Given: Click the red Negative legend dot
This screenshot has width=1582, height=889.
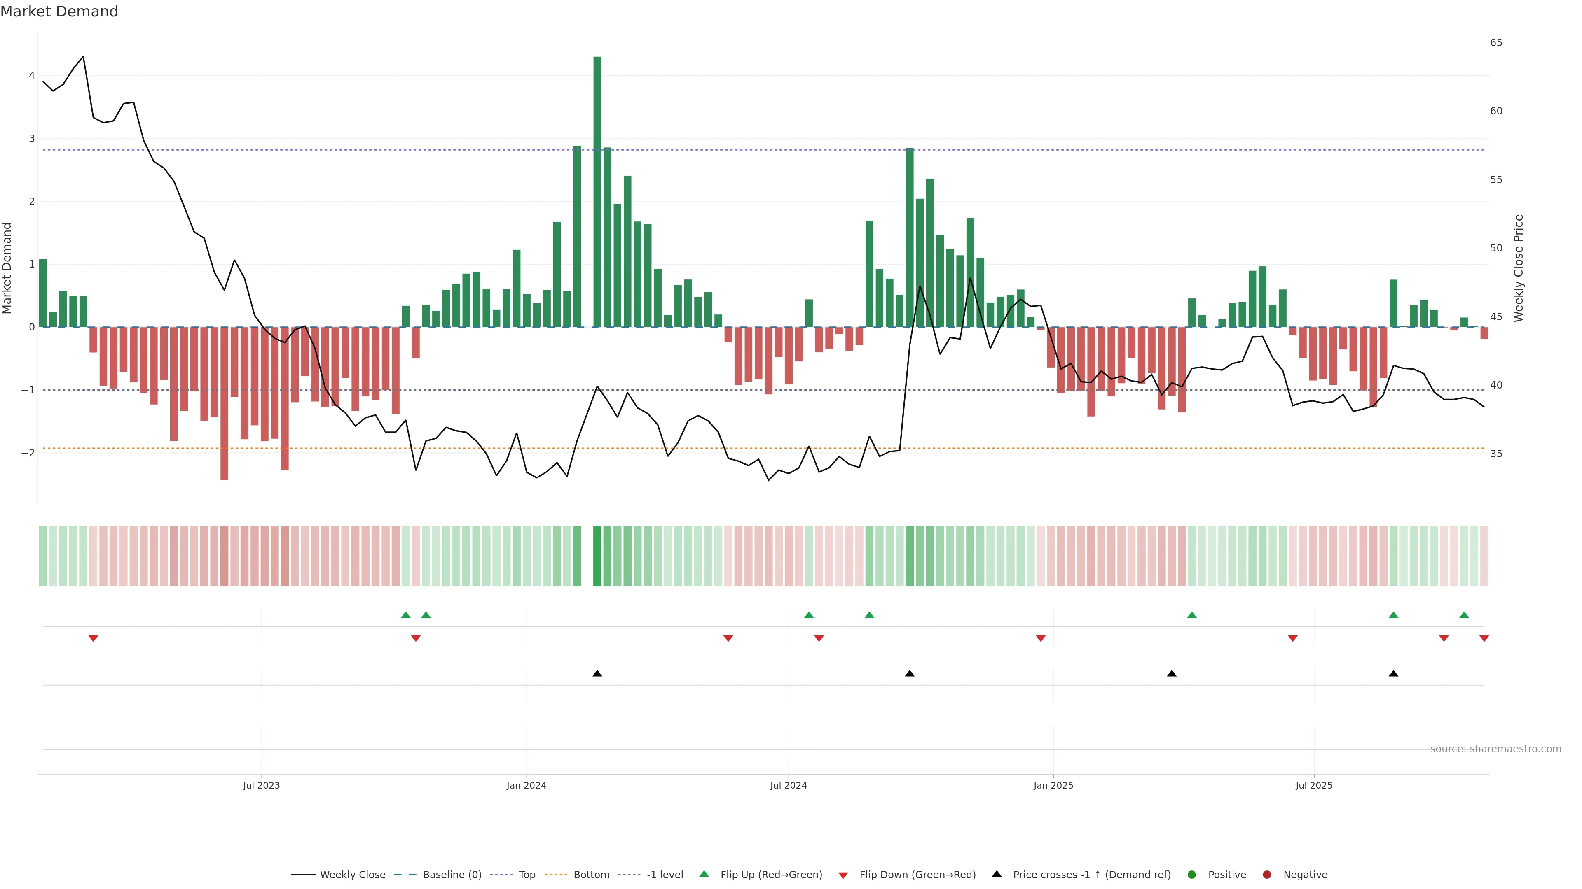Looking at the screenshot, I should (1266, 874).
